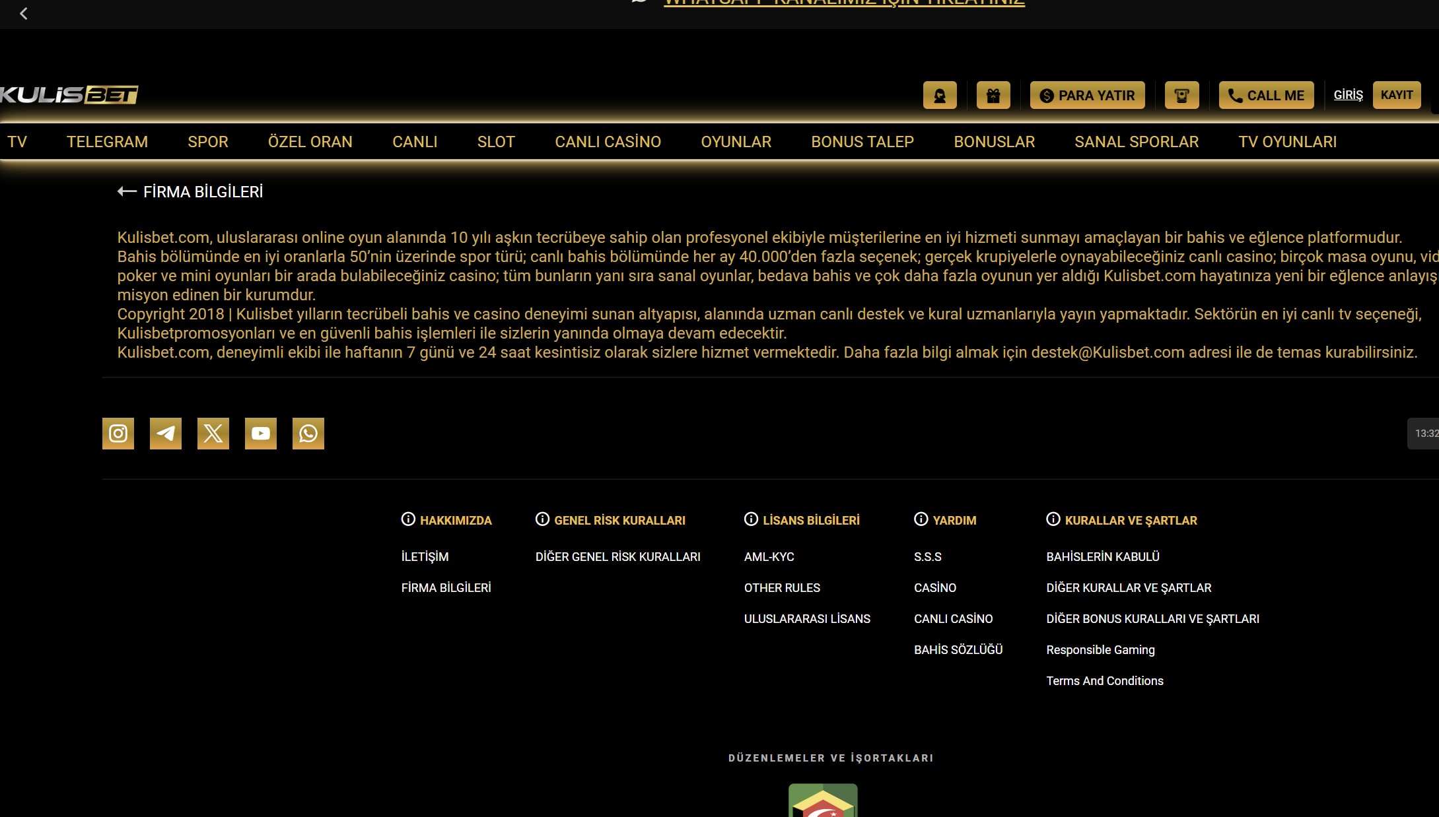The height and width of the screenshot is (817, 1439).
Task: Click the gift box bonus icon
Action: pyautogui.click(x=993, y=96)
